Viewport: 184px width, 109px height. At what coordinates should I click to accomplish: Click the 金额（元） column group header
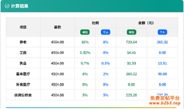(147, 23)
